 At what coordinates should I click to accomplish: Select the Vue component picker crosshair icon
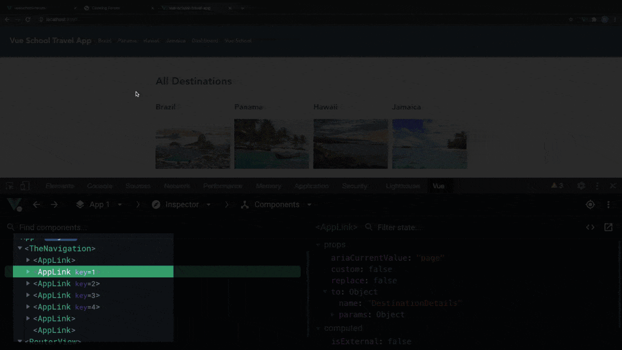coord(590,204)
